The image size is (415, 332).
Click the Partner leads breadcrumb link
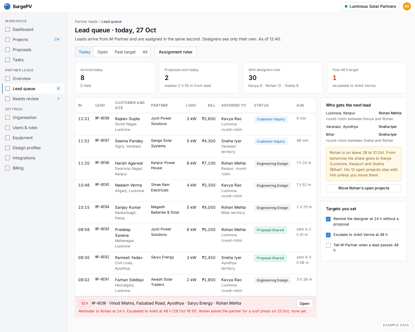coord(86,22)
